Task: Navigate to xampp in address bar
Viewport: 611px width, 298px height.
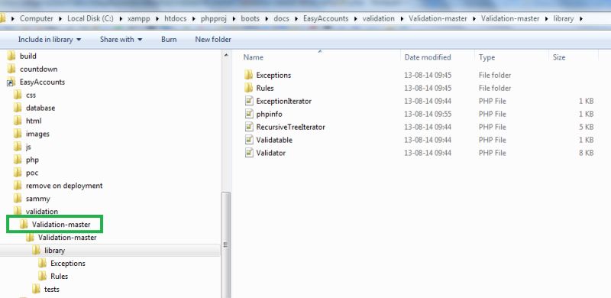Action: 139,18
